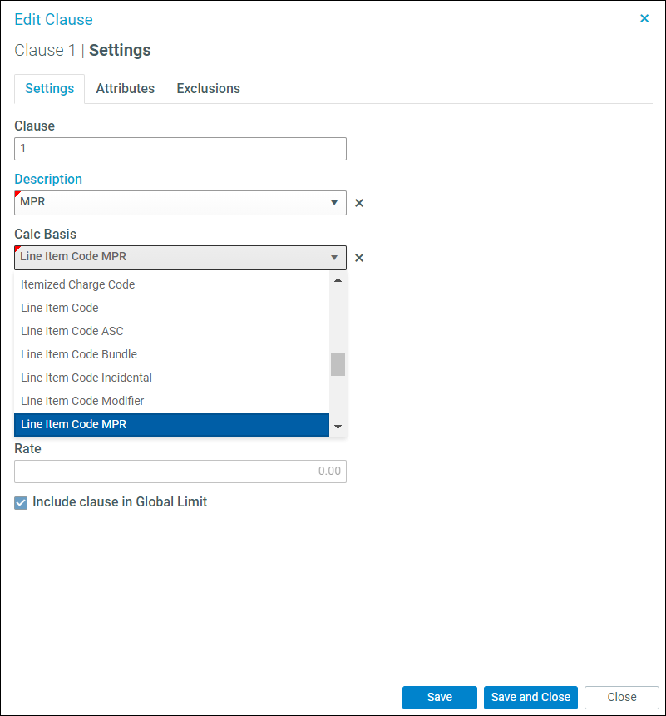This screenshot has width=666, height=716.
Task: Clear the Calc Basis selection with X icon
Action: click(359, 258)
